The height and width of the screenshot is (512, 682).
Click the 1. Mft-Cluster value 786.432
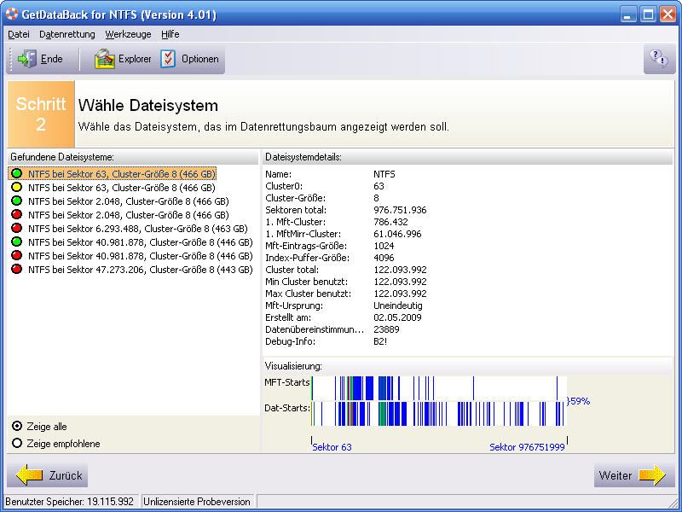(x=390, y=222)
